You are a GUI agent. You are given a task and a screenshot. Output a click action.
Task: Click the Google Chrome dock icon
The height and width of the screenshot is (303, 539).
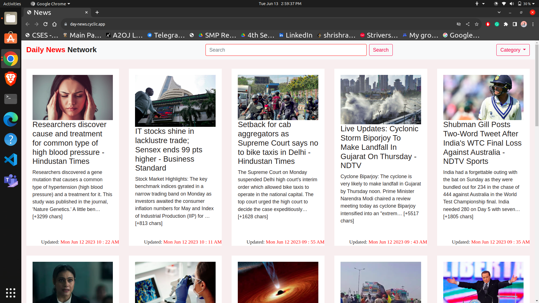pos(11,59)
